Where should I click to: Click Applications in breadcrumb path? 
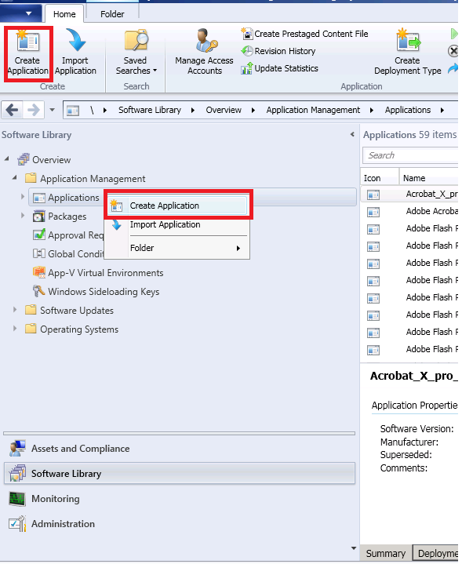click(408, 110)
